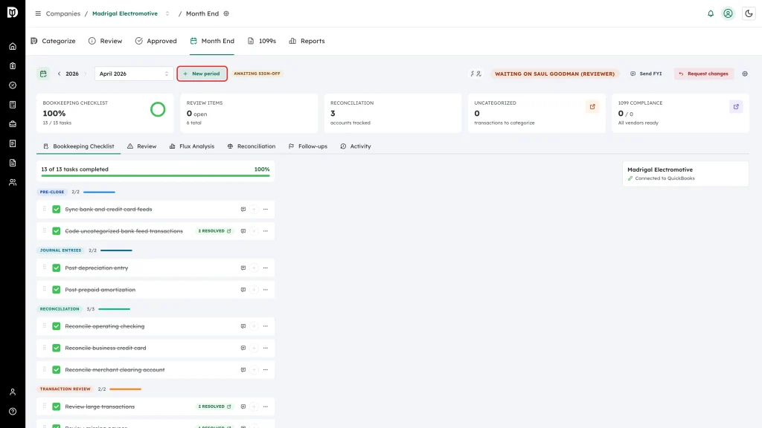Open the Reports tab

tap(307, 41)
